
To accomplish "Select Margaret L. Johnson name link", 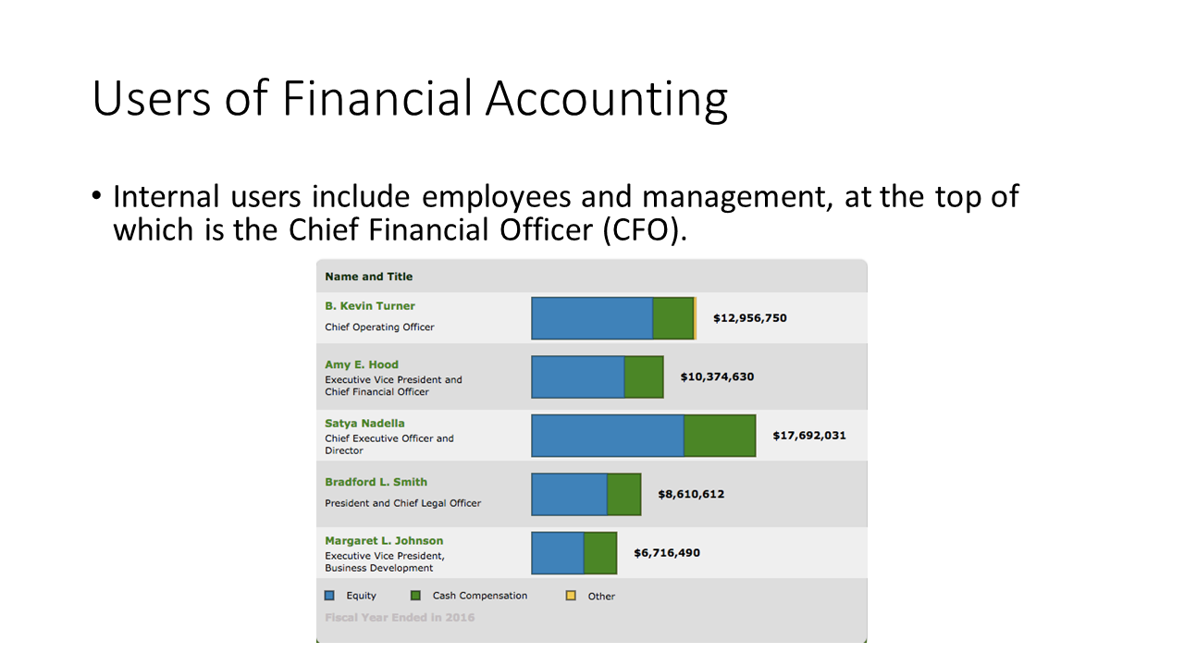I will (x=384, y=540).
